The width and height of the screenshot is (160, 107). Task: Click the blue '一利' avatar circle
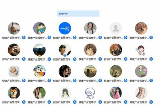click(65, 28)
